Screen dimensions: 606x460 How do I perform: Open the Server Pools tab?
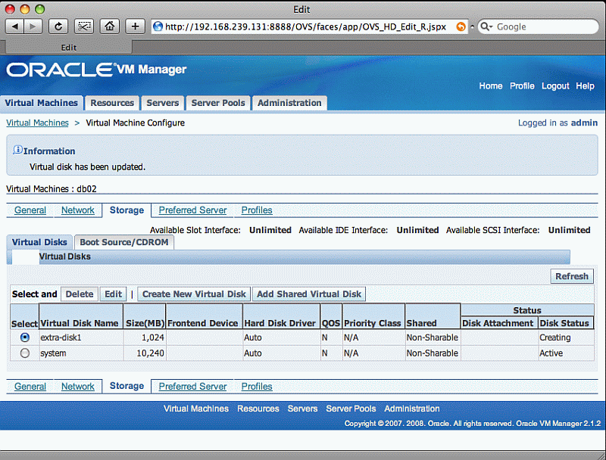[x=217, y=103]
